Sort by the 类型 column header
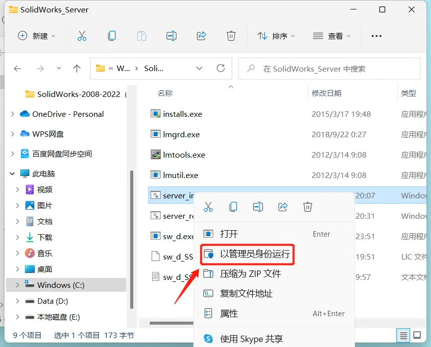431x347 pixels. 408,93
